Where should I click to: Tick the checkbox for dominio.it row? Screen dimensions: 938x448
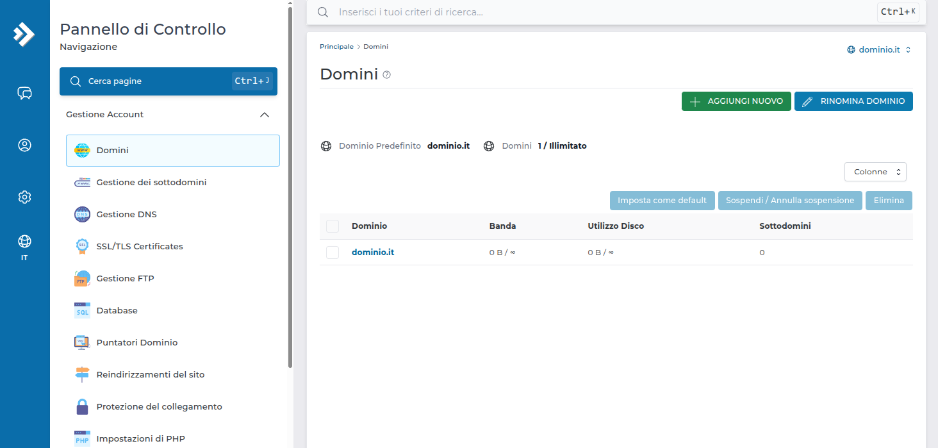(333, 253)
